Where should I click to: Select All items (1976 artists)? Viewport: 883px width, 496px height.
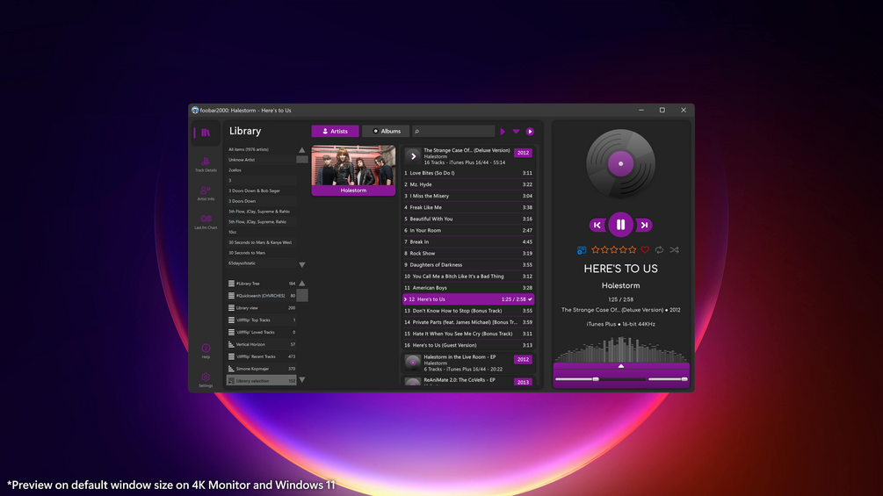[x=261, y=149]
